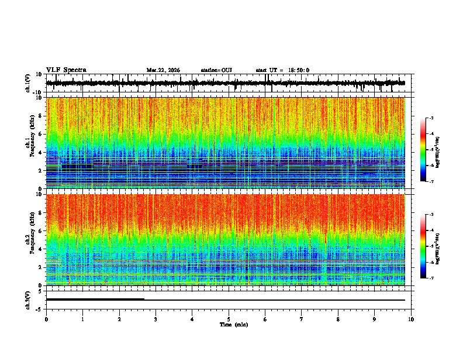Click the "8" tick on ch.1 frequency axis
The width and height of the screenshot is (463, 358).
[x=41, y=116]
